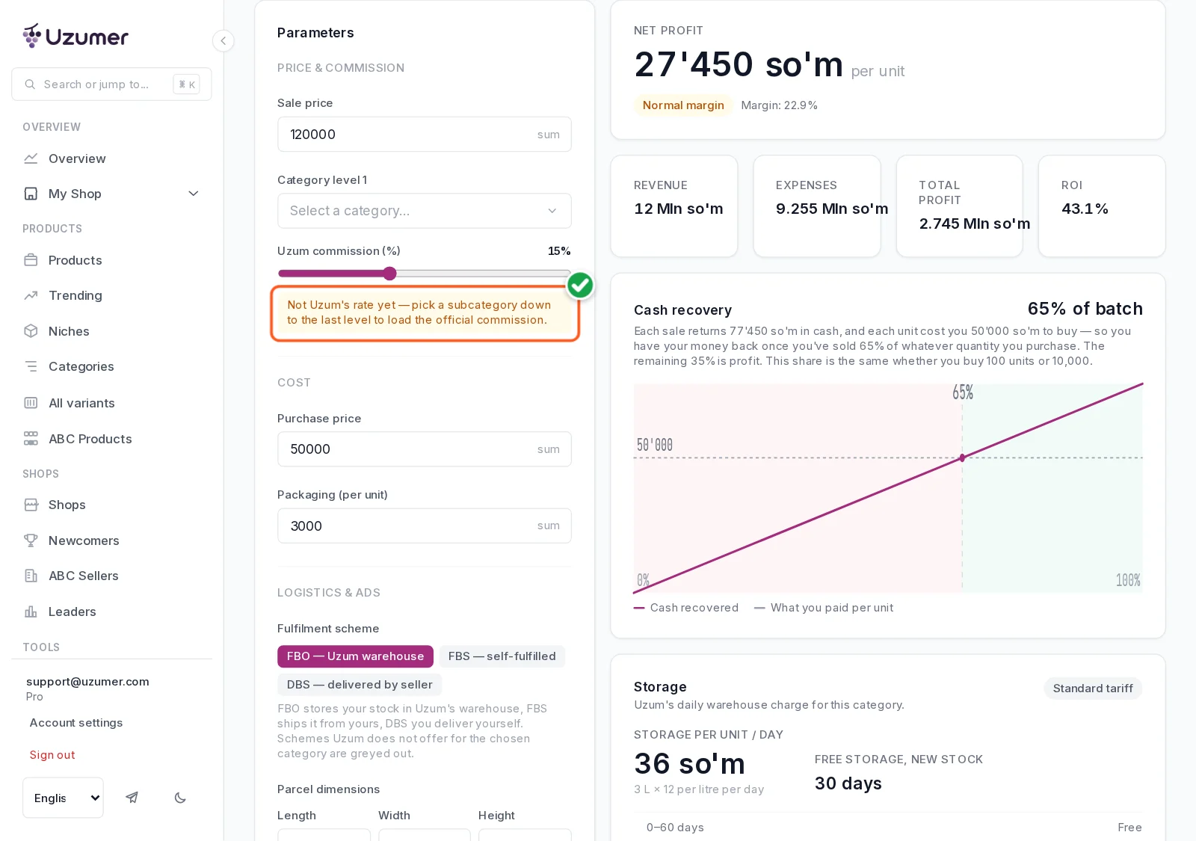Collapse the sidebar with the chevron button
This screenshot has height=841, width=1196.
click(223, 40)
